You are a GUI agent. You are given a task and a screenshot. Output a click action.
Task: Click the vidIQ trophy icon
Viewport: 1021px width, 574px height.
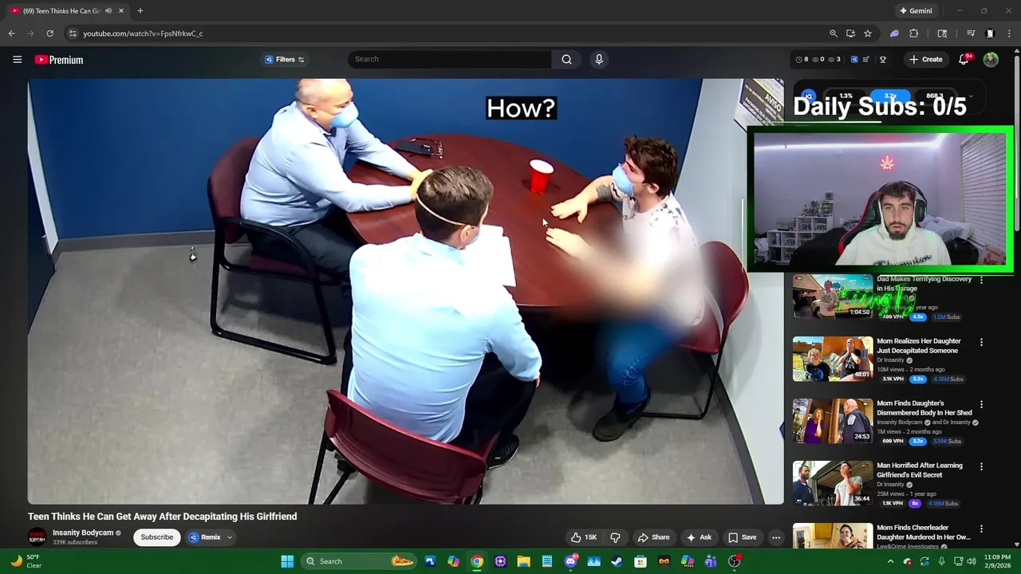(883, 60)
